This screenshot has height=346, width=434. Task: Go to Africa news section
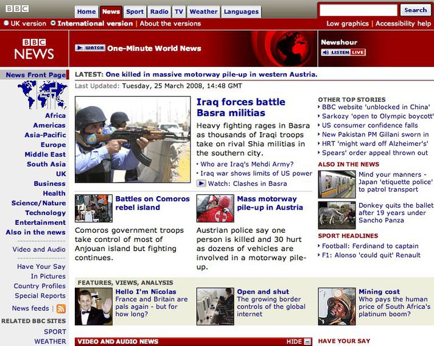point(55,116)
